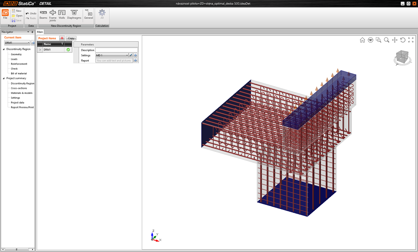Image resolution: width=418 pixels, height=252 pixels.
Task: Select the pan view tool
Action: coord(395,40)
